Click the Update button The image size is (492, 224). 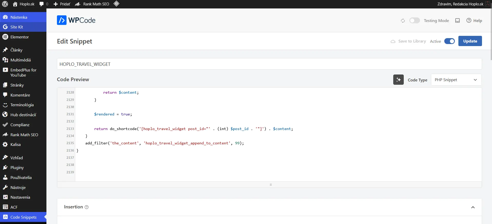(470, 41)
